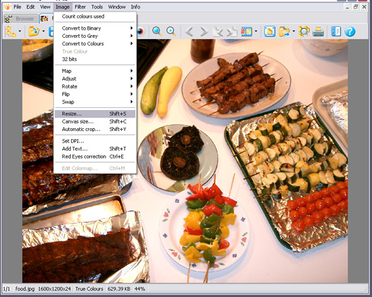This screenshot has height=297, width=372.
Task: Expand the Rotate submenu
Action: click(x=95, y=86)
